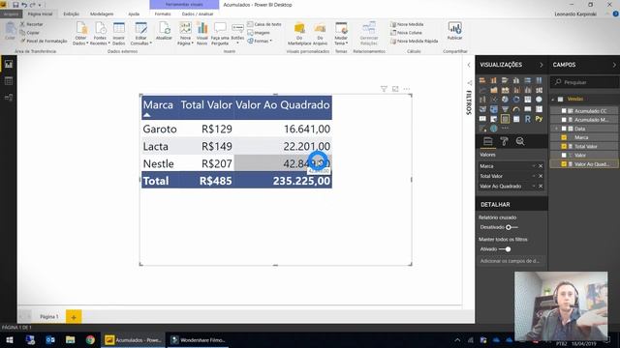Image resolution: width=620 pixels, height=348 pixels.
Task: Click the Nova Medida Rápida button
Action: coord(415,41)
